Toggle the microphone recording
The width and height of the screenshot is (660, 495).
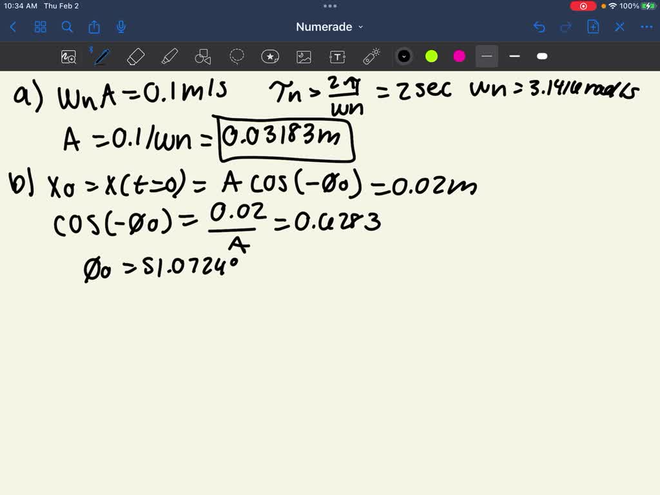pyautogui.click(x=120, y=27)
